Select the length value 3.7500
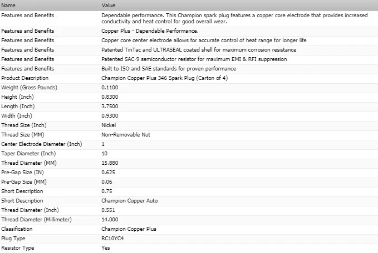The height and width of the screenshot is (253, 378). click(x=110, y=106)
